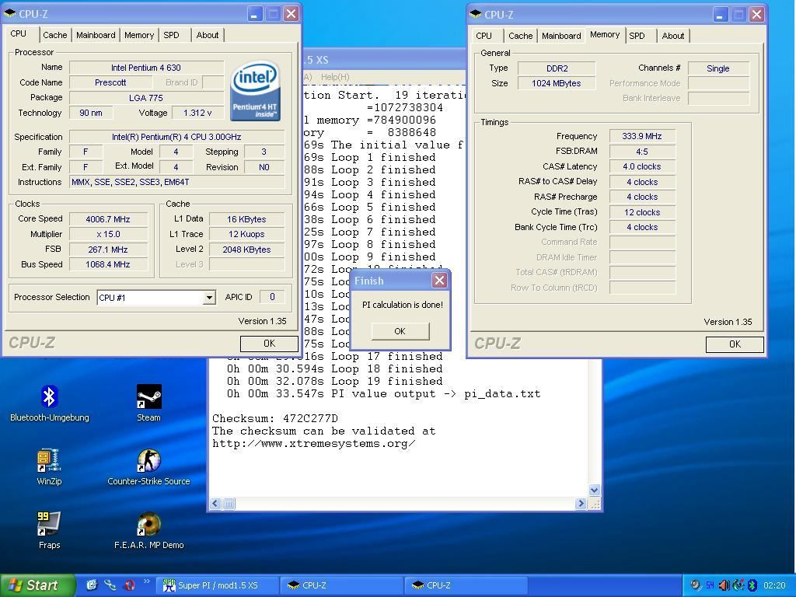The height and width of the screenshot is (597, 796).
Task: Click the FSB value 267.1 MHz
Action: click(107, 250)
